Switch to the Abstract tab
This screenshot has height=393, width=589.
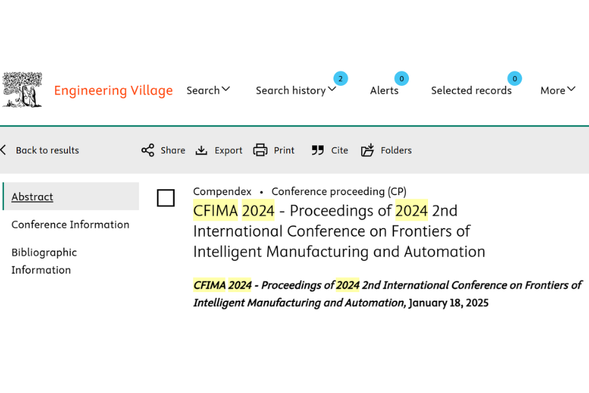pos(32,196)
